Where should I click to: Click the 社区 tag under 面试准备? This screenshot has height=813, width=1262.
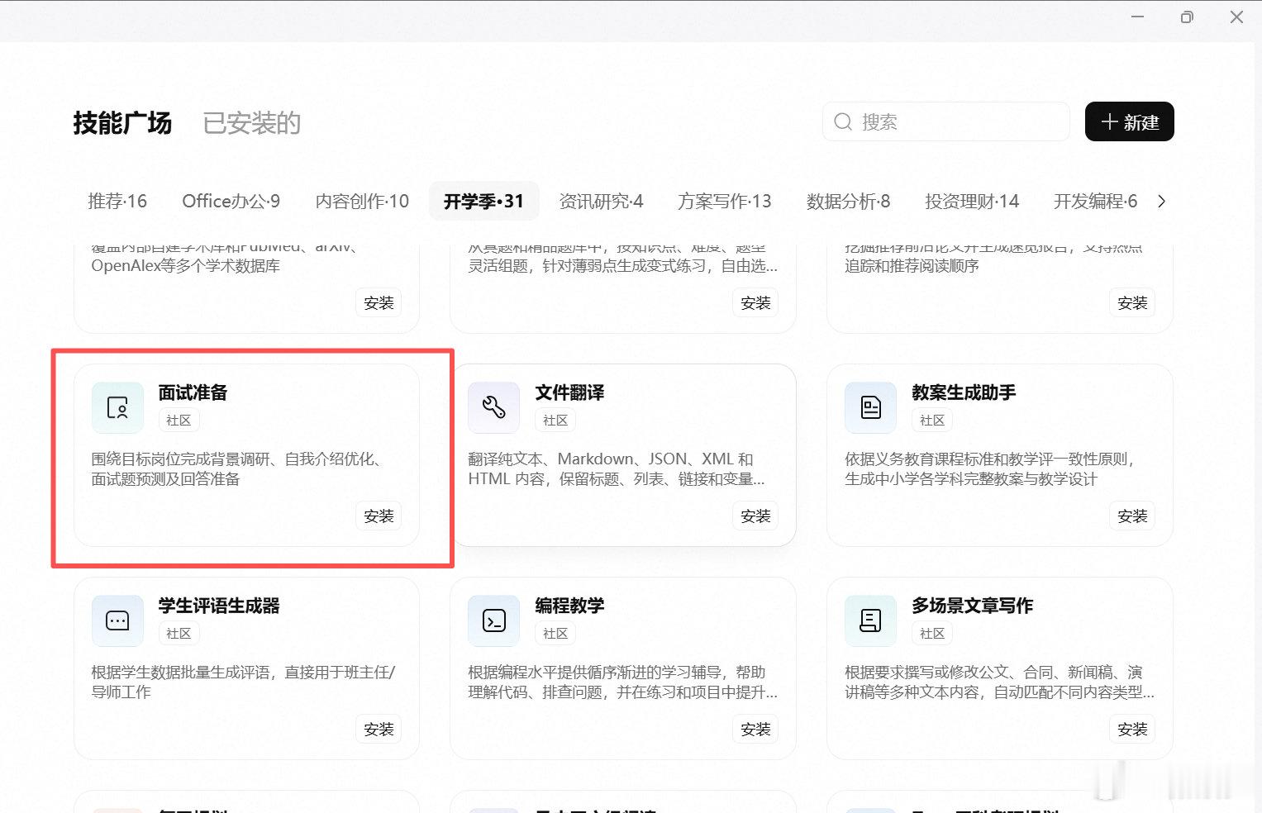click(179, 421)
